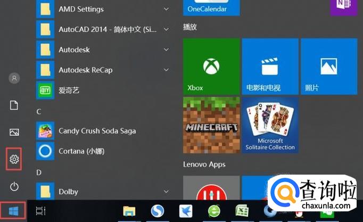The width and height of the screenshot is (363, 222).
Task: Open the red Lenovo Apps tile
Action: (x=211, y=188)
